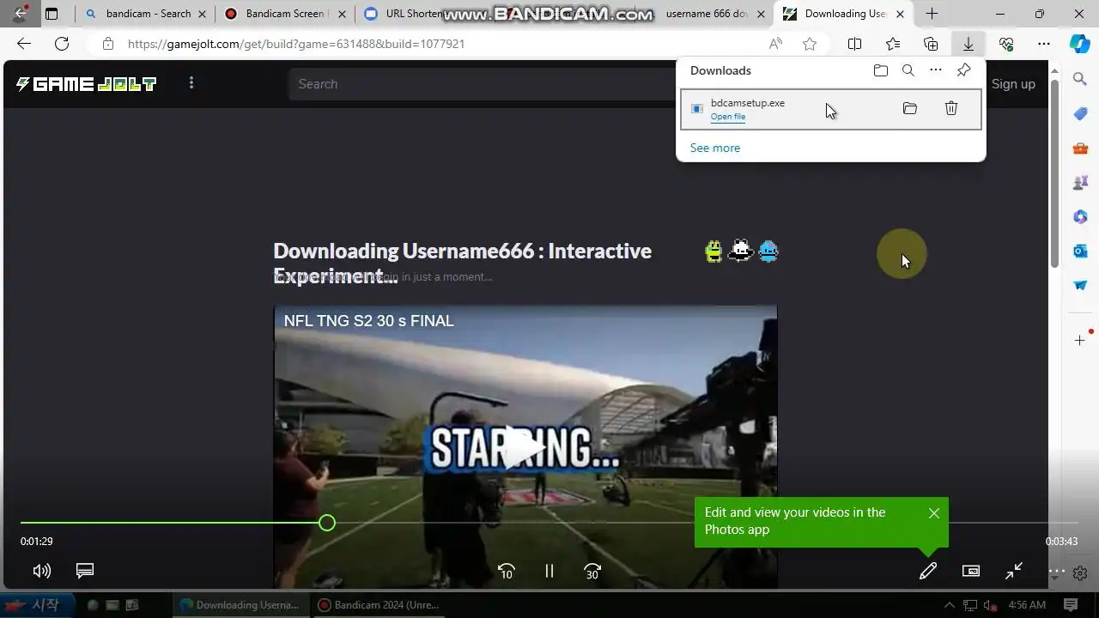Pause the video playback
Screen dimensions: 1099x618
[549, 571]
